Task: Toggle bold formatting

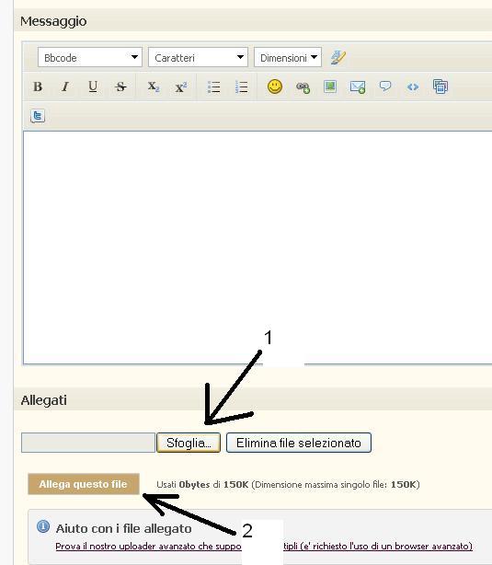Action: pyautogui.click(x=38, y=86)
